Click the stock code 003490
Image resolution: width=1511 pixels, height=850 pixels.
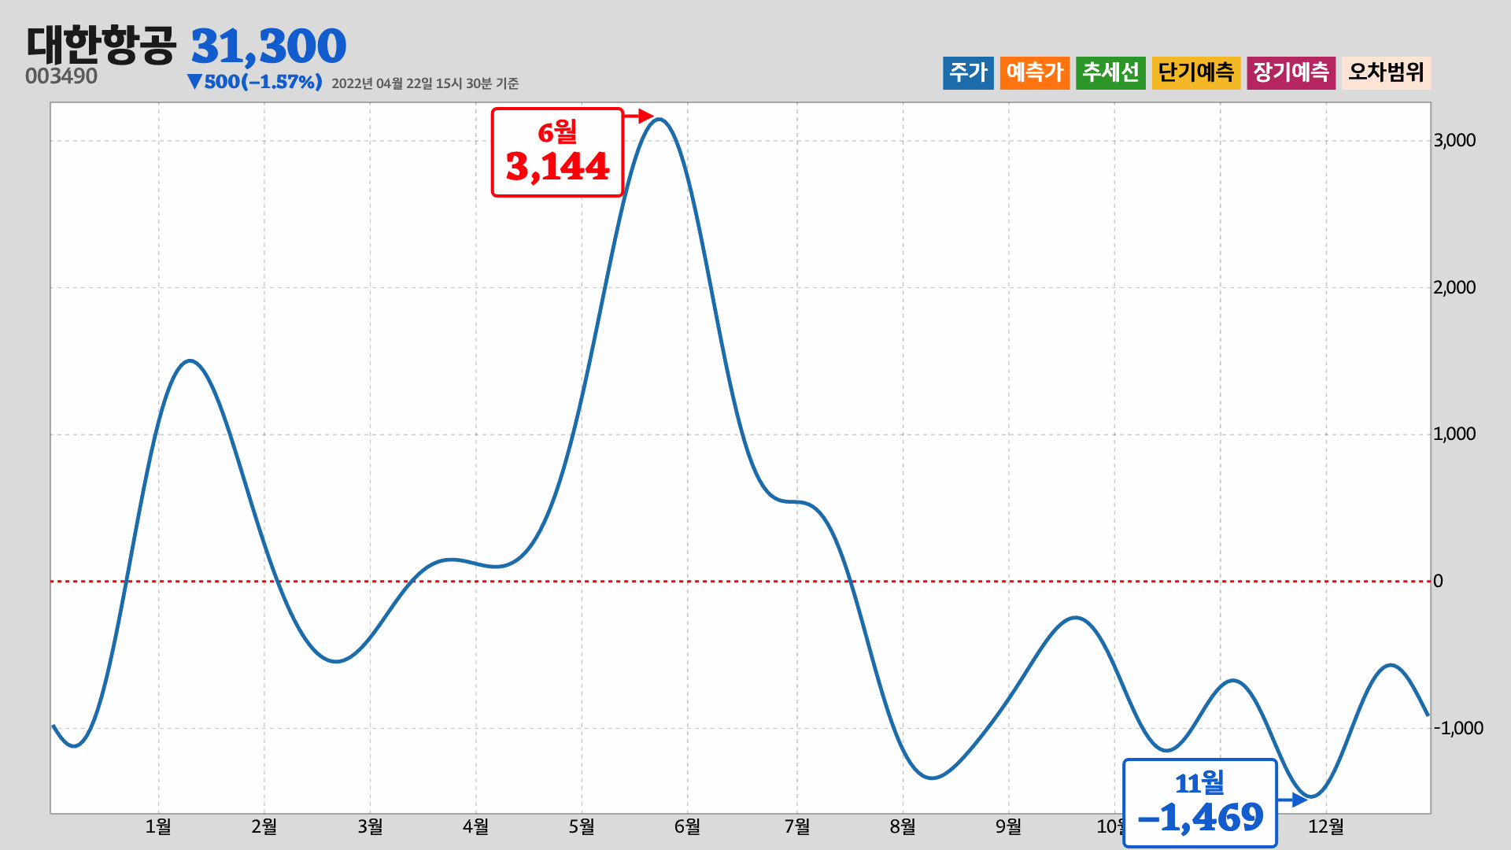pos(61,76)
